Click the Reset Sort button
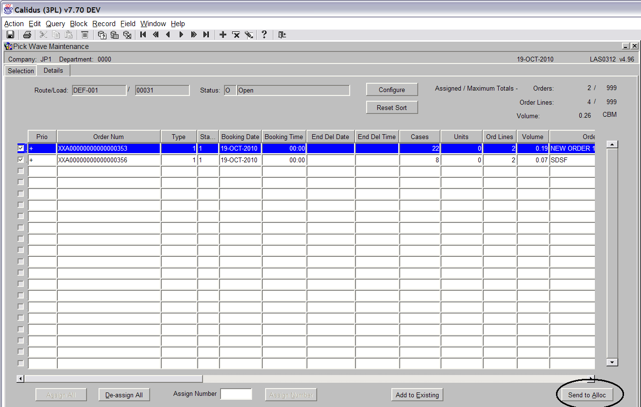 click(392, 108)
